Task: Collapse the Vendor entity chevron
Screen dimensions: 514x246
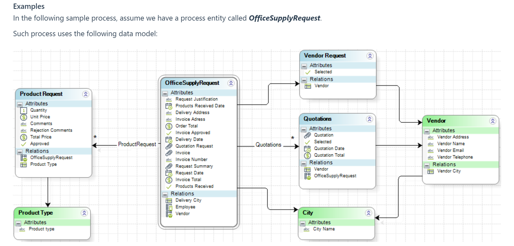Action: coord(492,121)
